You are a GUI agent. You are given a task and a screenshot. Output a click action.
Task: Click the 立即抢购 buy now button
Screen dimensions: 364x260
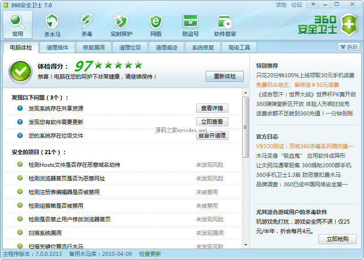[338, 239]
